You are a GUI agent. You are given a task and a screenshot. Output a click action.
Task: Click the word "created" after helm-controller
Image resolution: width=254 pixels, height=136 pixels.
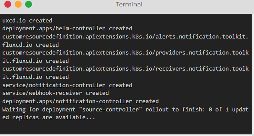coord(120,28)
